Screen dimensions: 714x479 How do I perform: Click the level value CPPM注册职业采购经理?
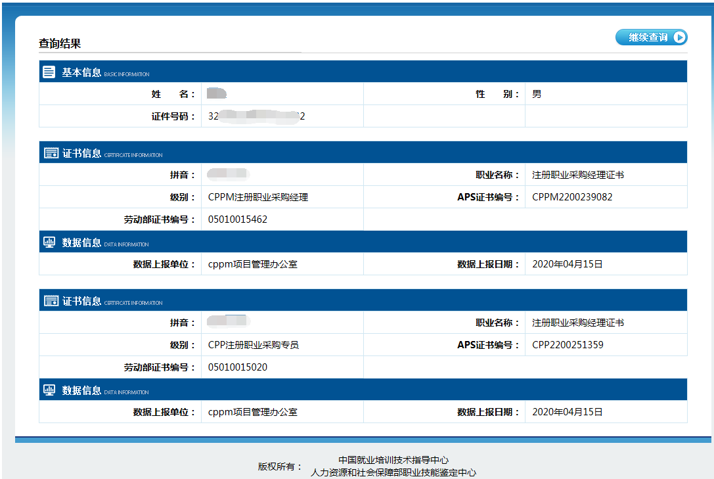pos(258,197)
